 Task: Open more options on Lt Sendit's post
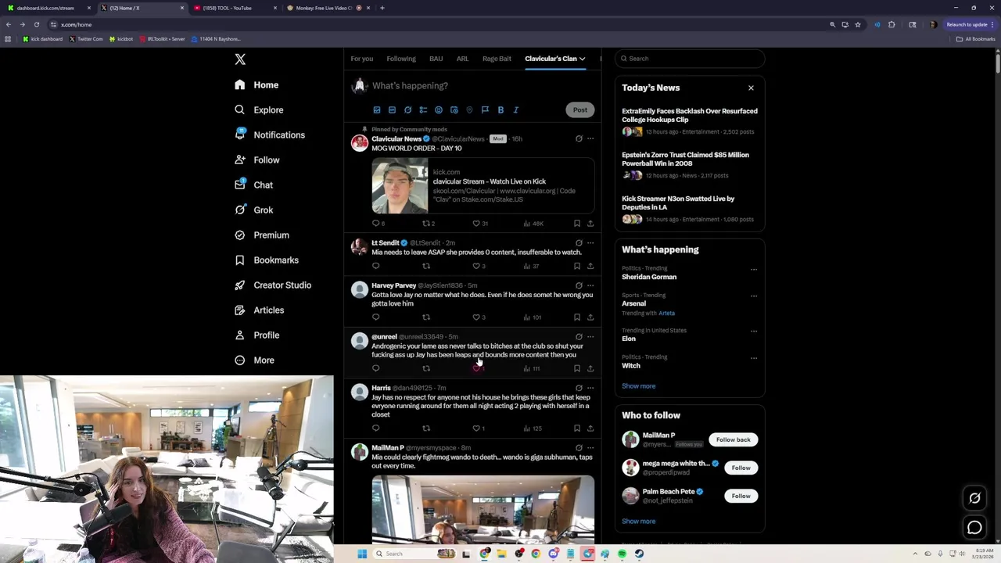tap(590, 243)
